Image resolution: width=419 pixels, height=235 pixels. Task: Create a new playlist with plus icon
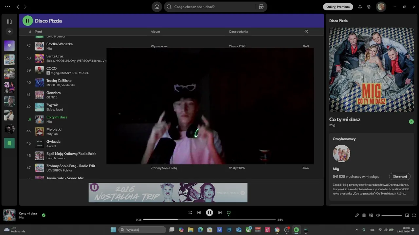point(9,32)
